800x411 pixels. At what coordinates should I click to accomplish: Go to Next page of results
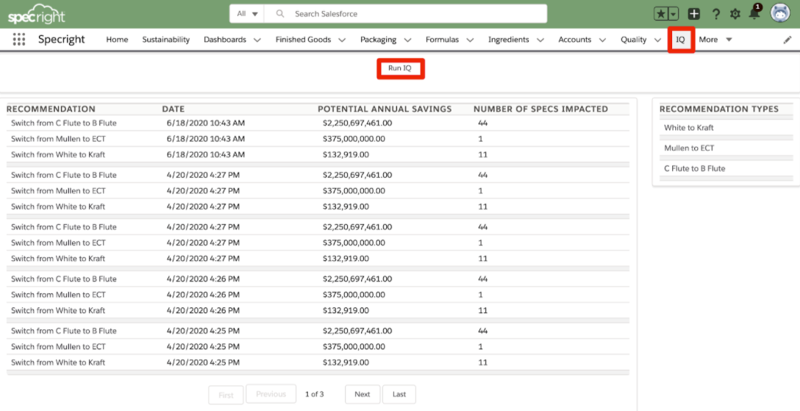click(362, 394)
